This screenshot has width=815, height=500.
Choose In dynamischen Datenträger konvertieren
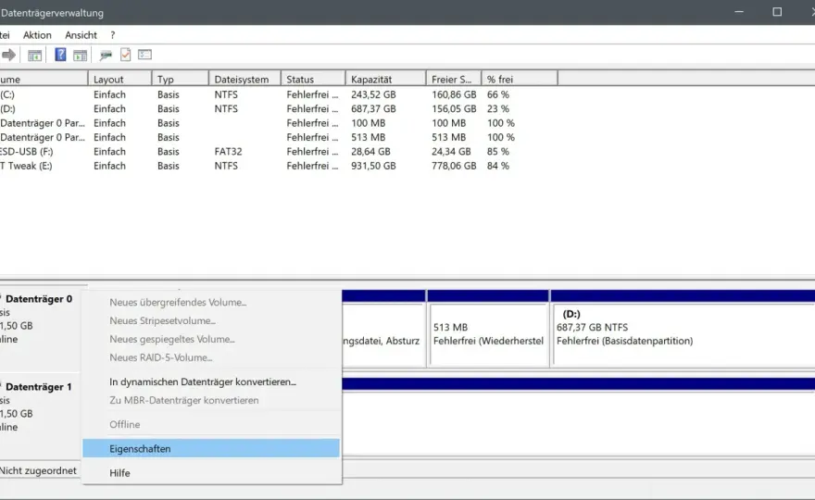coord(211,382)
